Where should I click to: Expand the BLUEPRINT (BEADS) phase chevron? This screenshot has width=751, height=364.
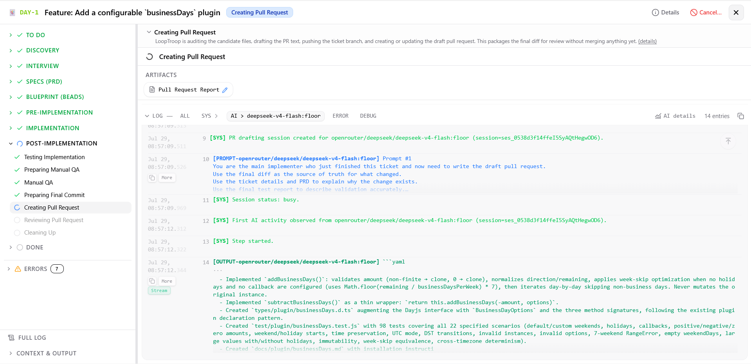[11, 97]
